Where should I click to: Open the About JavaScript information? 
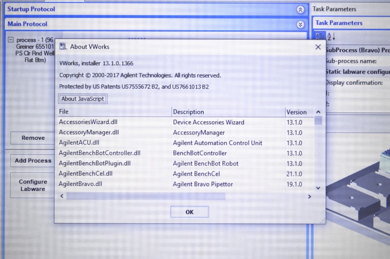[x=82, y=99]
